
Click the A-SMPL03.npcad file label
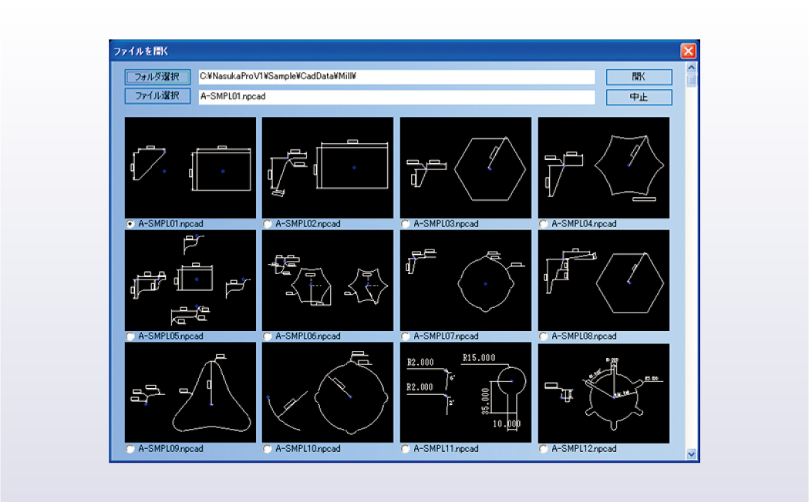(x=446, y=224)
